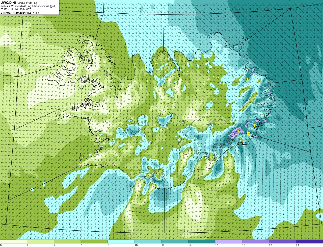
Task: Click the yellow gust label 25
Action: (x=254, y=126)
